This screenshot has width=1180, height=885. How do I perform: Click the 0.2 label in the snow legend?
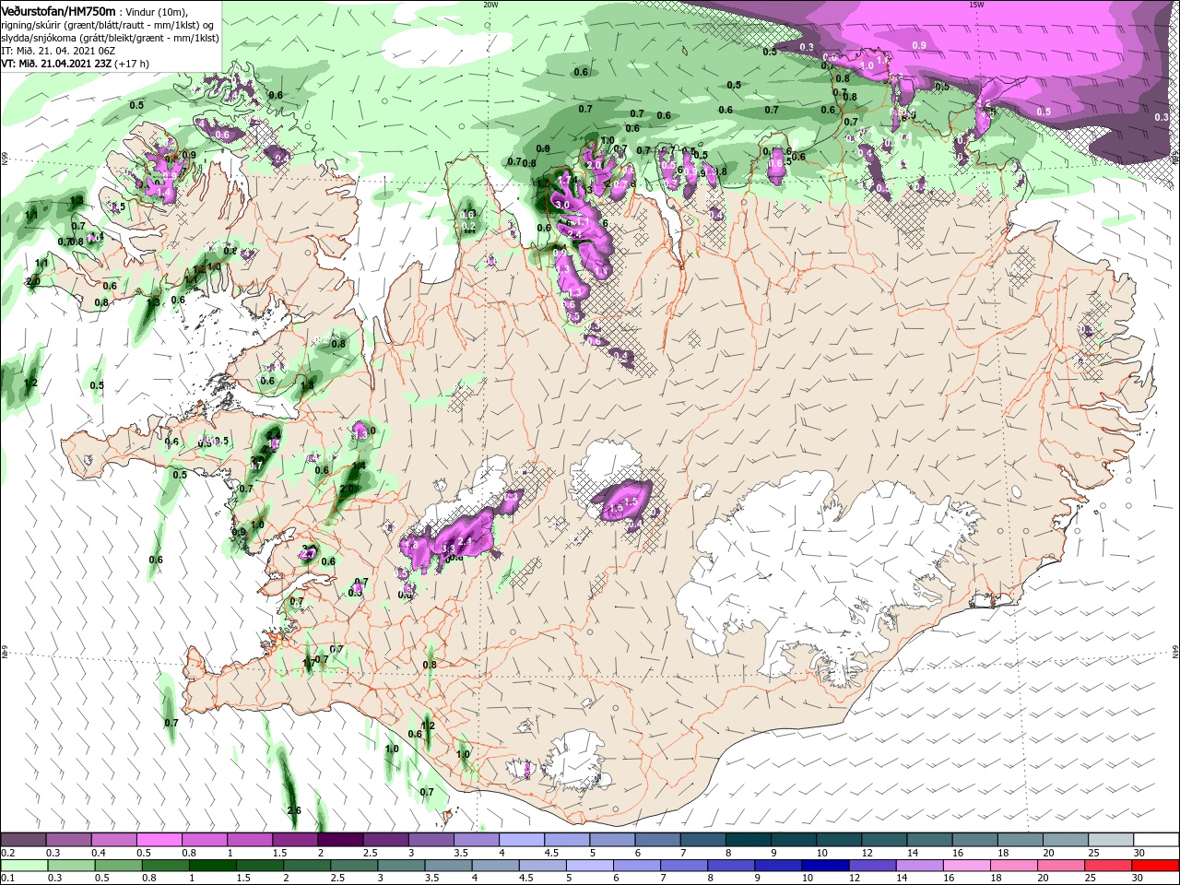pos(7,853)
